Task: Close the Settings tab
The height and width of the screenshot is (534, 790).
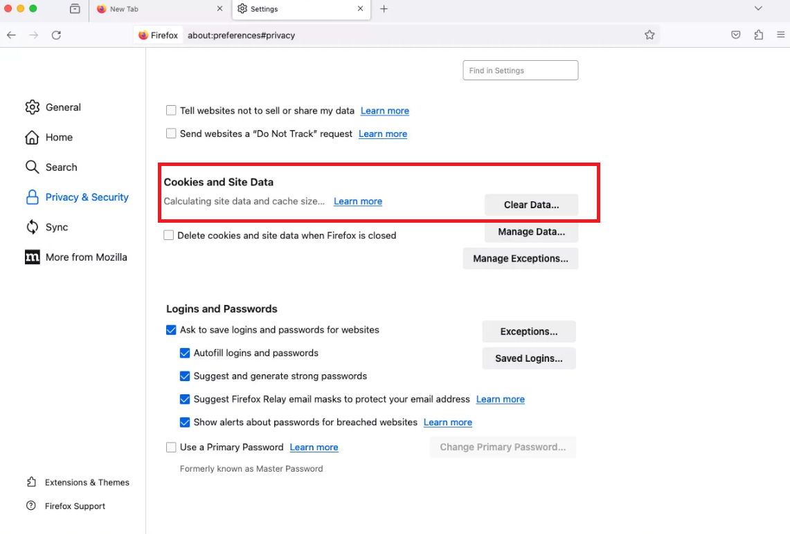Action: tap(360, 8)
